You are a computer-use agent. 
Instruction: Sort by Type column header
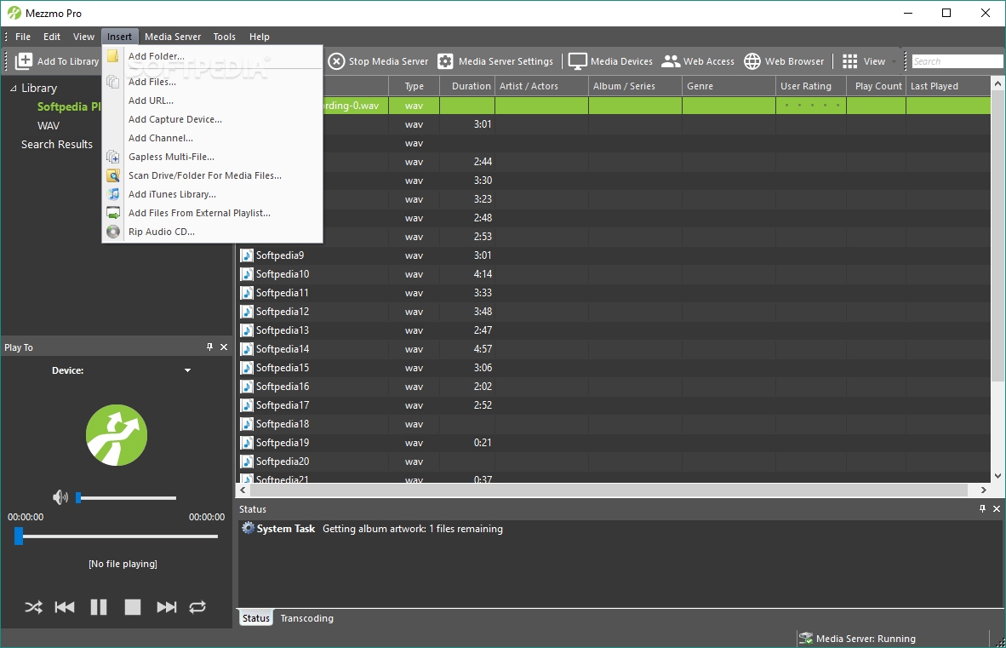click(414, 86)
